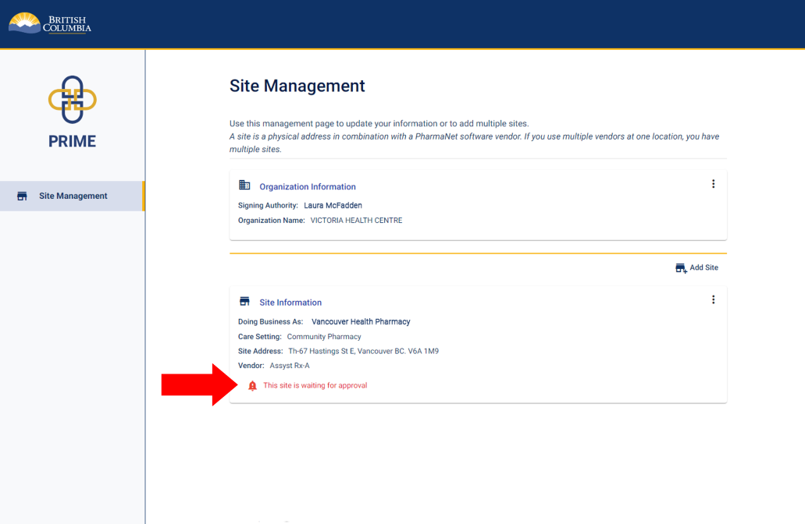Click the British Columbia sunrise emblem in the header

[x=23, y=23]
